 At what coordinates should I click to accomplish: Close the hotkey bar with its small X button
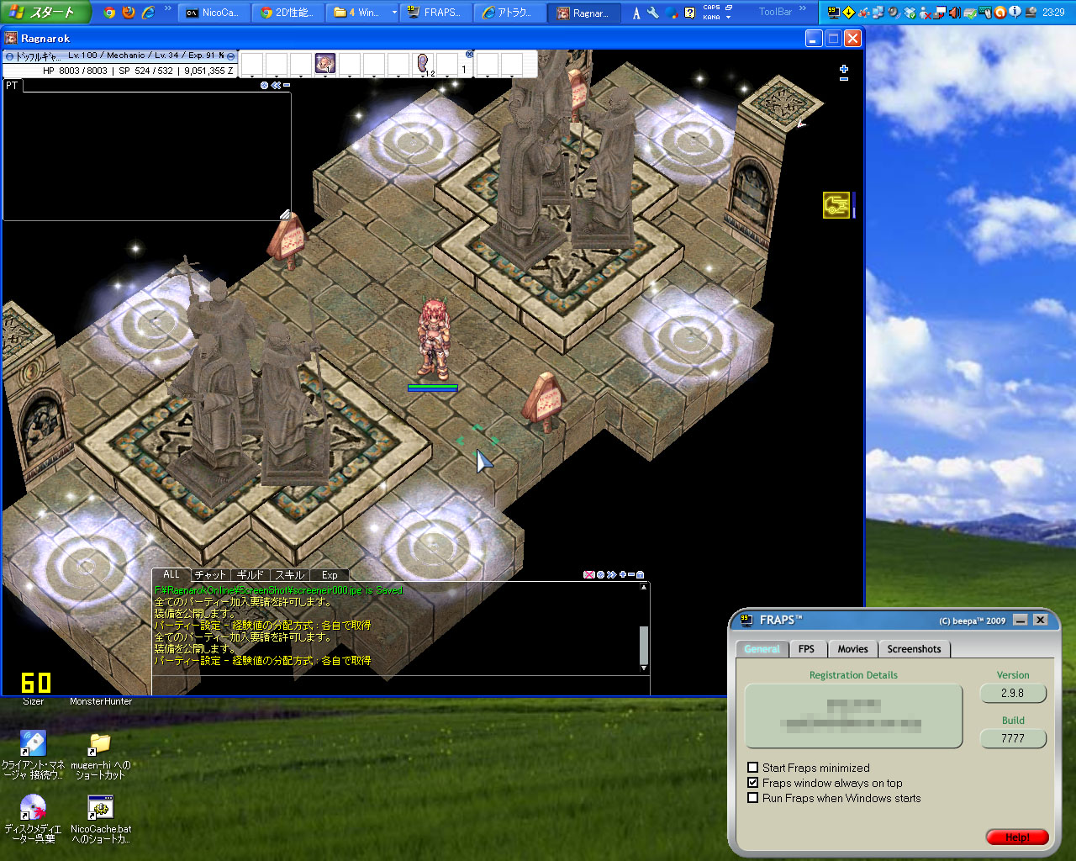tap(469, 54)
